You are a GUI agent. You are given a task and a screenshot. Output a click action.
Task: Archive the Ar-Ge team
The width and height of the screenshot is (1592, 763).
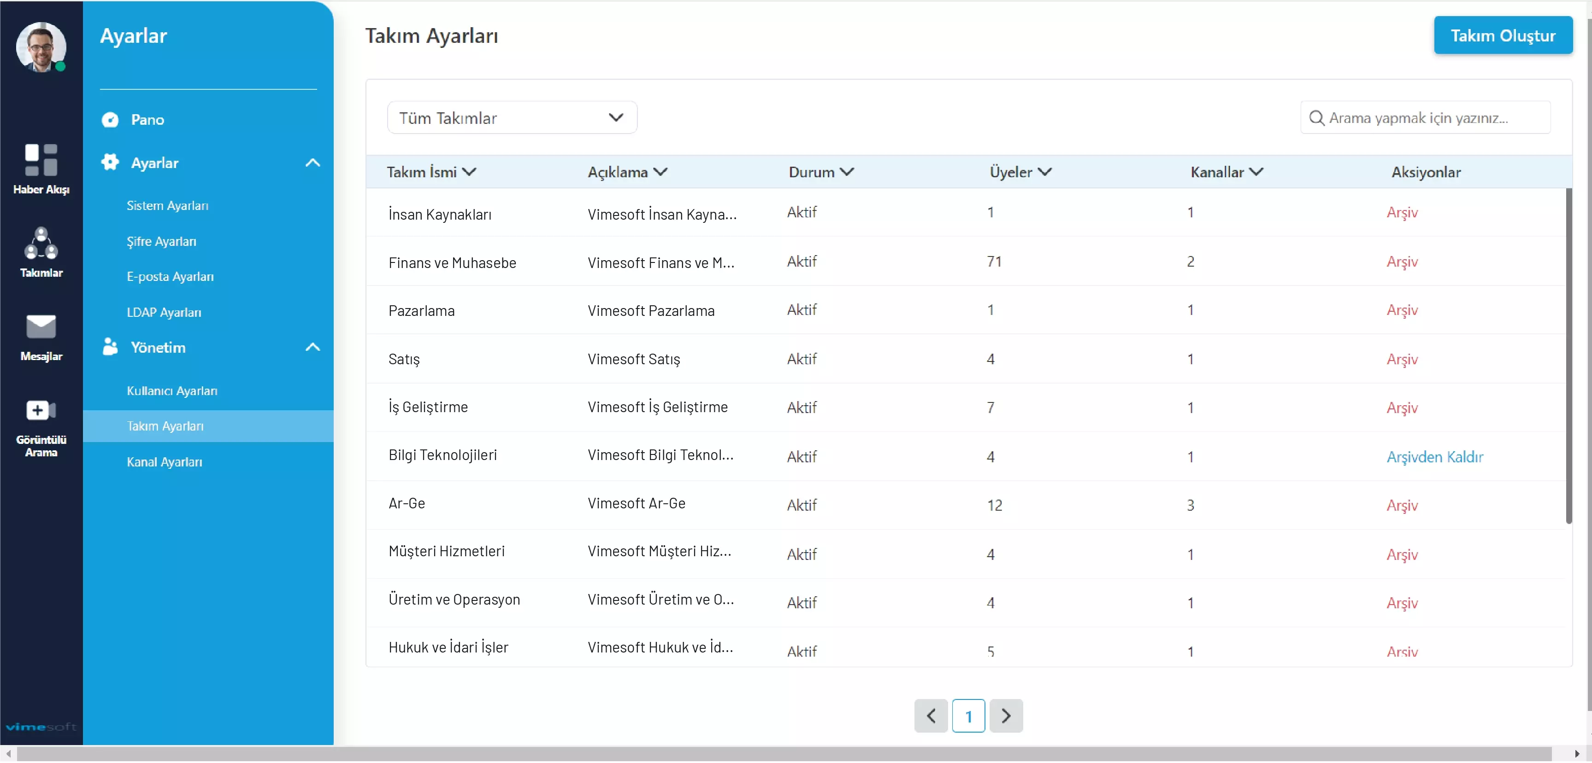click(1402, 506)
